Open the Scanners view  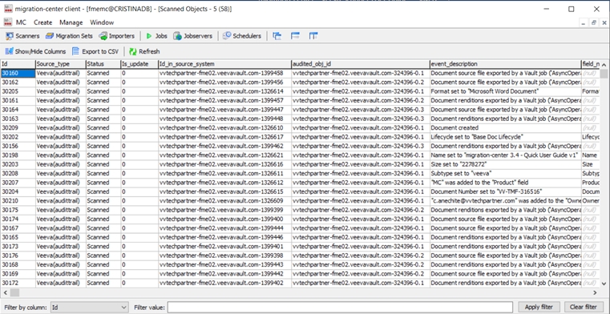(x=22, y=36)
